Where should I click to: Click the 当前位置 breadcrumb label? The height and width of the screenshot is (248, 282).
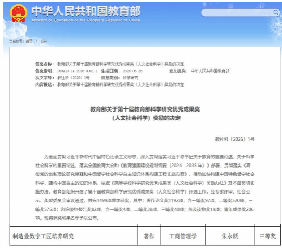click(17, 42)
